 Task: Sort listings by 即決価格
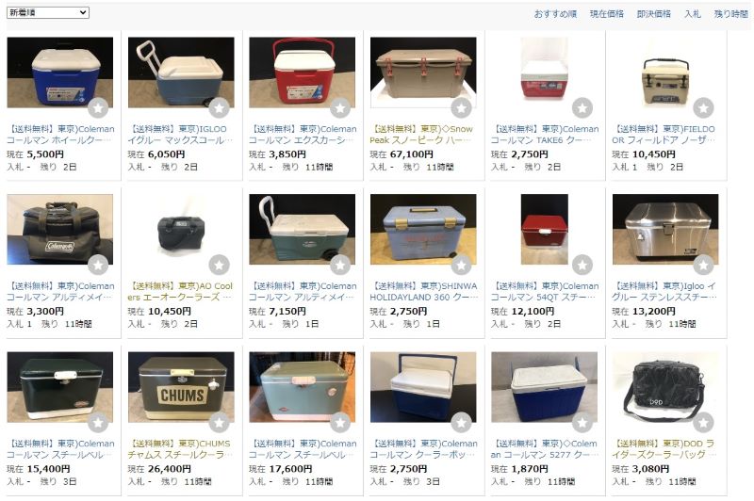click(x=653, y=14)
